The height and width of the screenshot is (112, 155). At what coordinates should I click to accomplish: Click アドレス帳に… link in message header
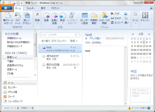pyautogui.click(x=96, y=38)
